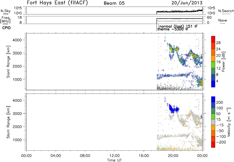Viewport: 234px width, 162px height.
Task: Pick Power colorbar segment between 16 and 20
Action: point(213,58)
